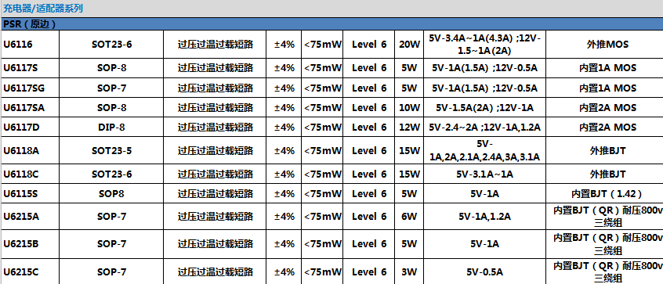Select the U6215C model cell
Image resolution: width=663 pixels, height=284 pixels.
(x=30, y=271)
